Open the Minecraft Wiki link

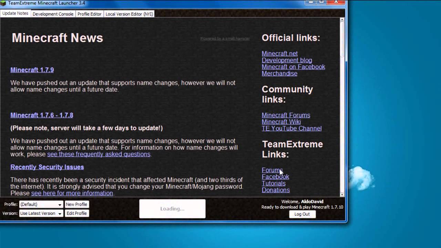[x=281, y=122]
